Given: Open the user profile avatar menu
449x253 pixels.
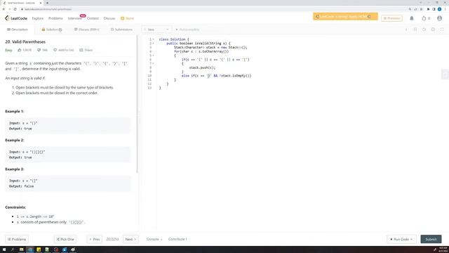Looking at the screenshot, I should [440, 18].
